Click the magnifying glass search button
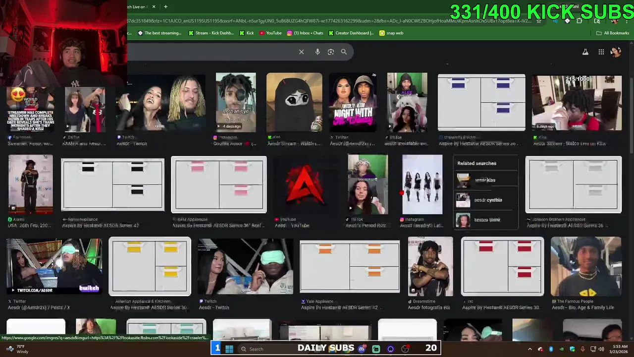The height and width of the screenshot is (357, 634). 344,52
